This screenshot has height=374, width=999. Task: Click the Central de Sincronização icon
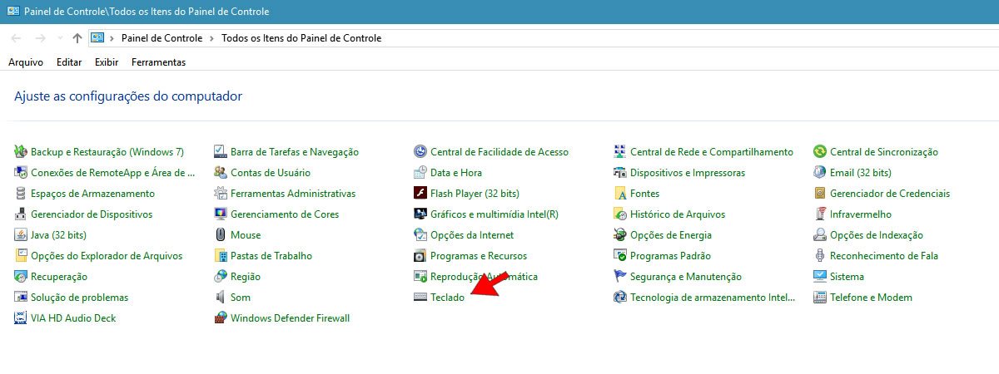coord(820,152)
